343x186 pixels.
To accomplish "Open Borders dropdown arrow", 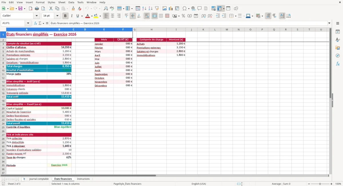I will point(235,16).
